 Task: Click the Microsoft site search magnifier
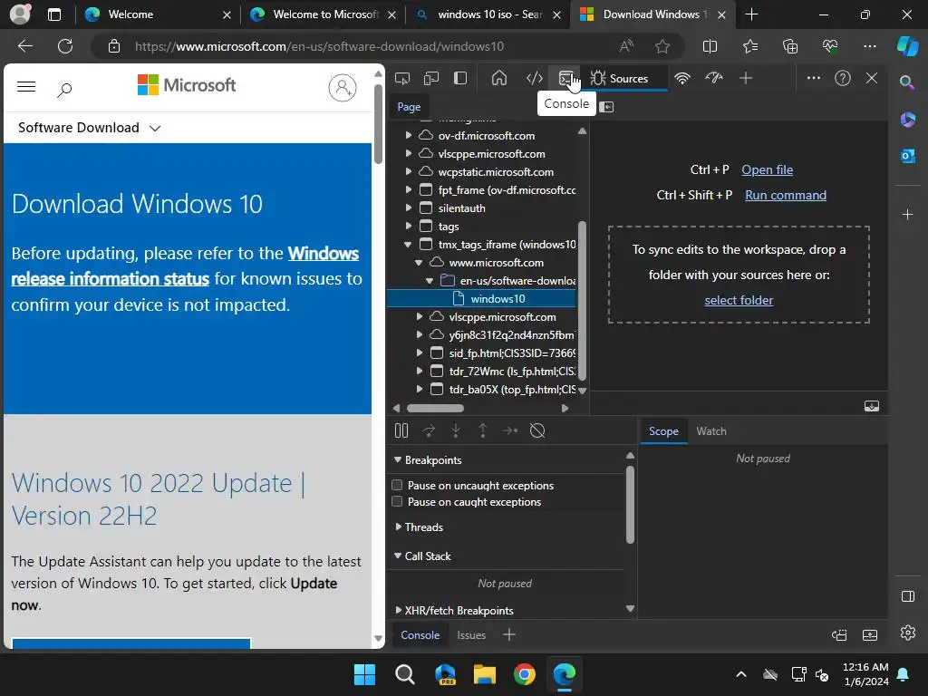(x=64, y=90)
